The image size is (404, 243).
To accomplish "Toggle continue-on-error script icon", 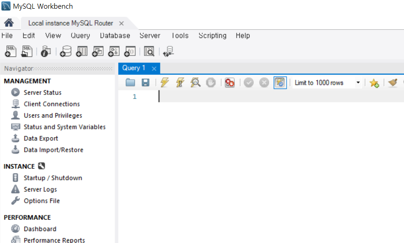I will pos(230,83).
